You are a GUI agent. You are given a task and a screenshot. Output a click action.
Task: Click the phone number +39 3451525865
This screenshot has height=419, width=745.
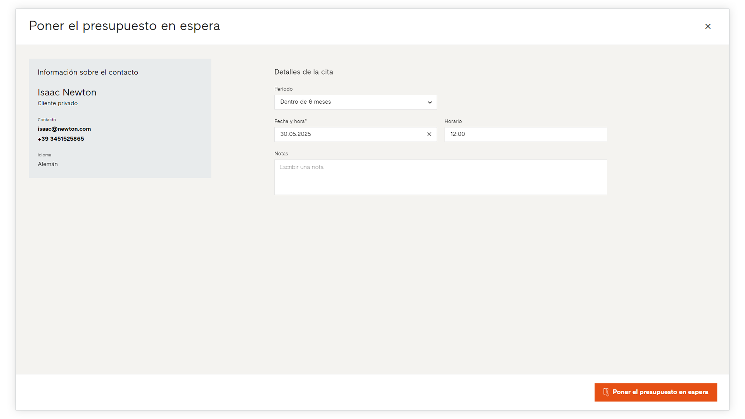[61, 139]
